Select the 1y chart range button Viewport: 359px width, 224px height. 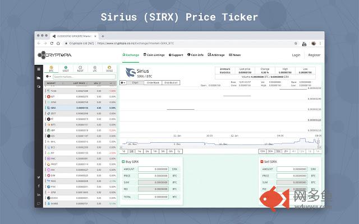[178, 151]
